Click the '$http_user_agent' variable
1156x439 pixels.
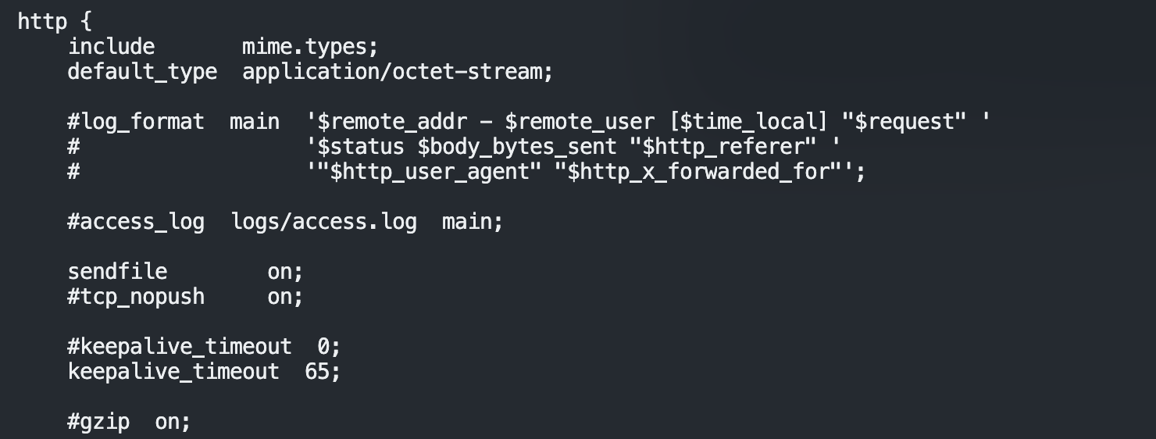coord(429,172)
